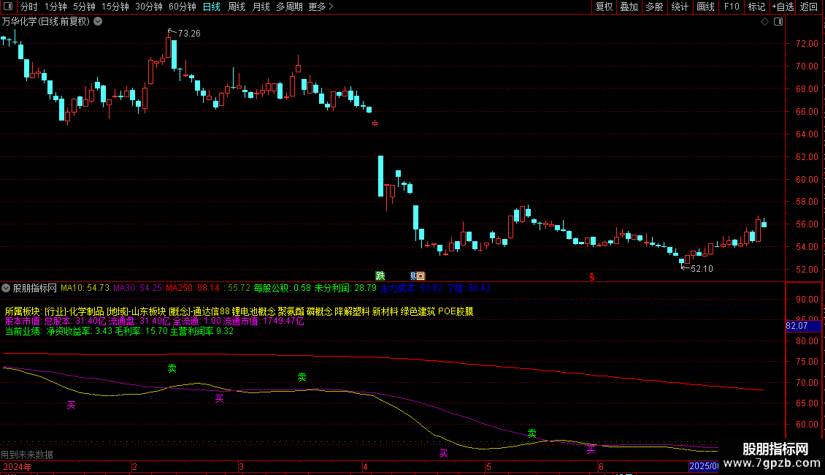This screenshot has width=825, height=475.
Task: Open the 万华化学 chart title dropdown
Action: (98, 22)
